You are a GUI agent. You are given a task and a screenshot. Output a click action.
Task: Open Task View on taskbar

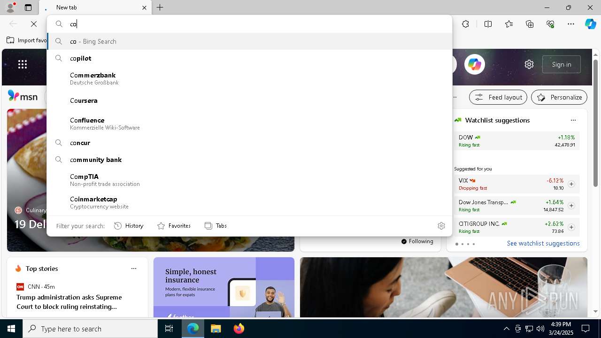click(169, 329)
